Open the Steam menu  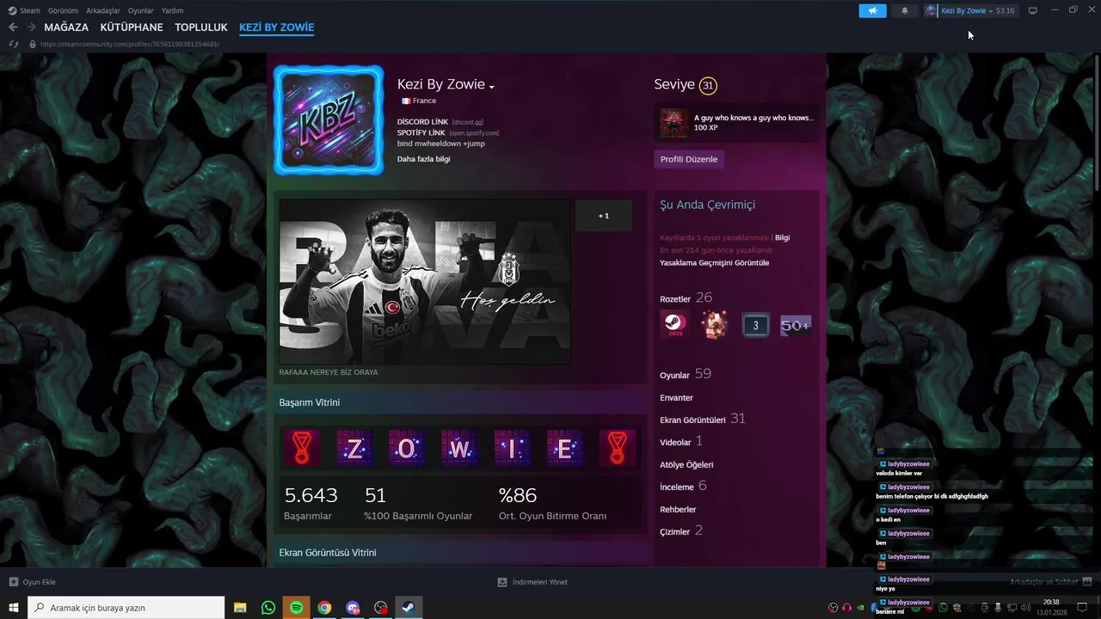pos(24,10)
